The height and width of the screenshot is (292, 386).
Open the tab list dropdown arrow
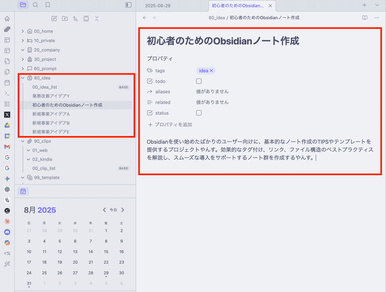(377, 5)
